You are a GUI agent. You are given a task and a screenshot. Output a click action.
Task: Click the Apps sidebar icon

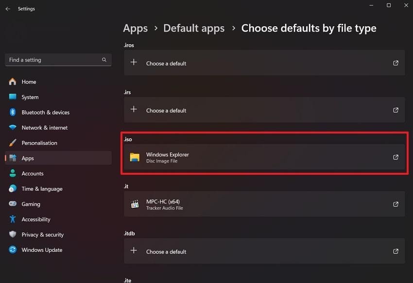13,158
